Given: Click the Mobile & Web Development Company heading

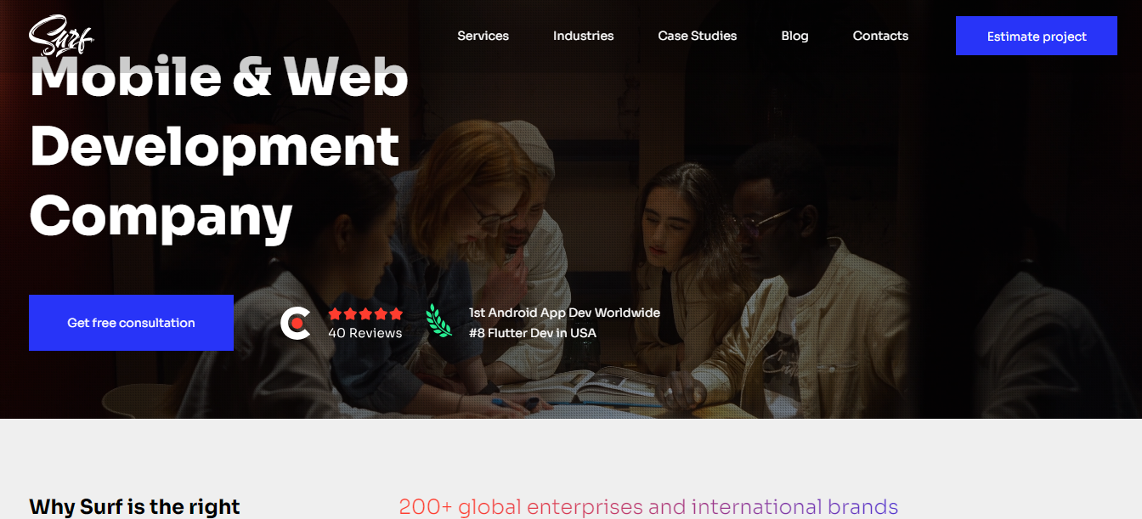Looking at the screenshot, I should [x=219, y=146].
